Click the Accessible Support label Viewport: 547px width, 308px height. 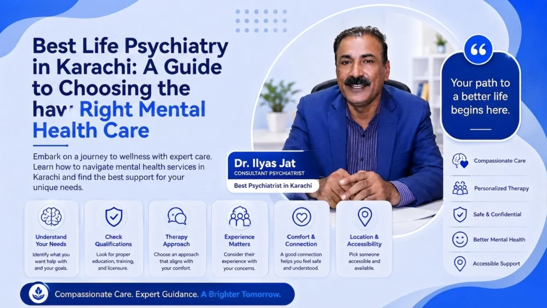496,264
